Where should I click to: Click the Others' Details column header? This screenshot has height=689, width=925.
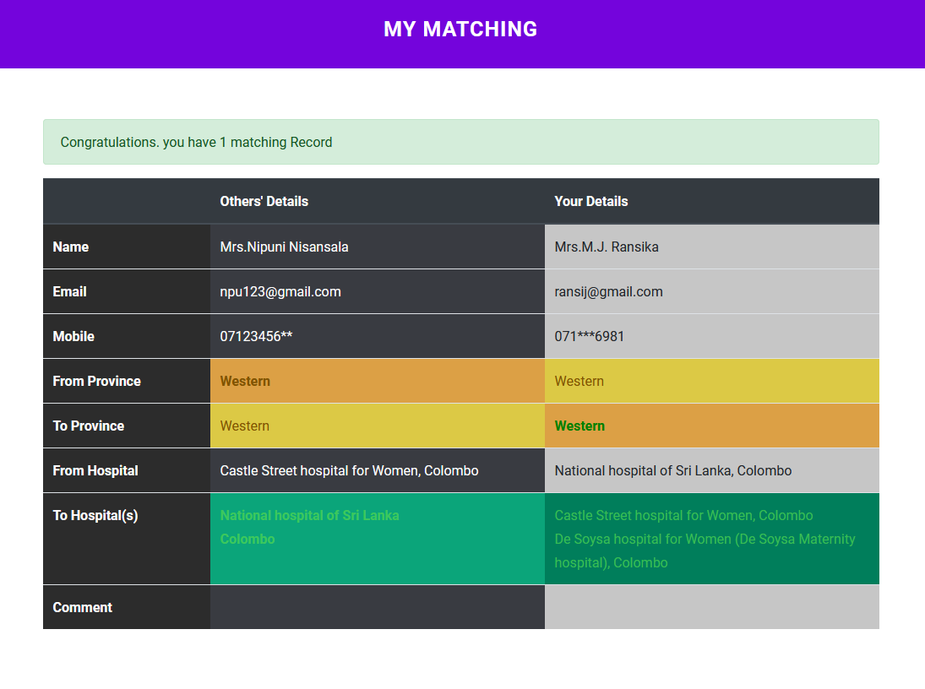click(264, 201)
